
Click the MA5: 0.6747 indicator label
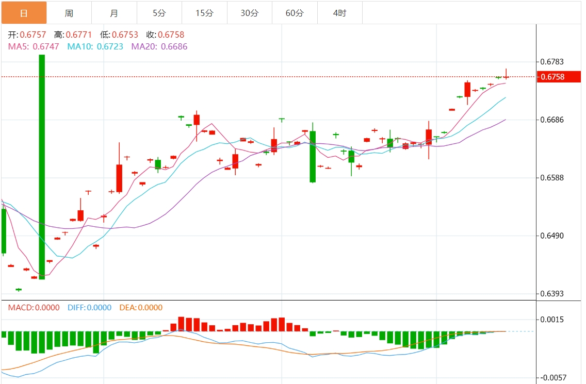click(x=34, y=47)
